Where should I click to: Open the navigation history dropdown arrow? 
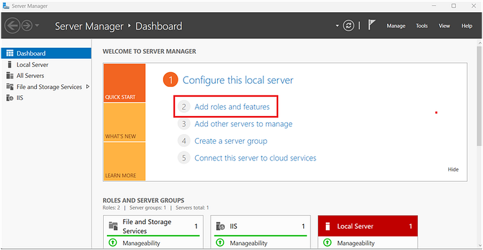(x=37, y=26)
